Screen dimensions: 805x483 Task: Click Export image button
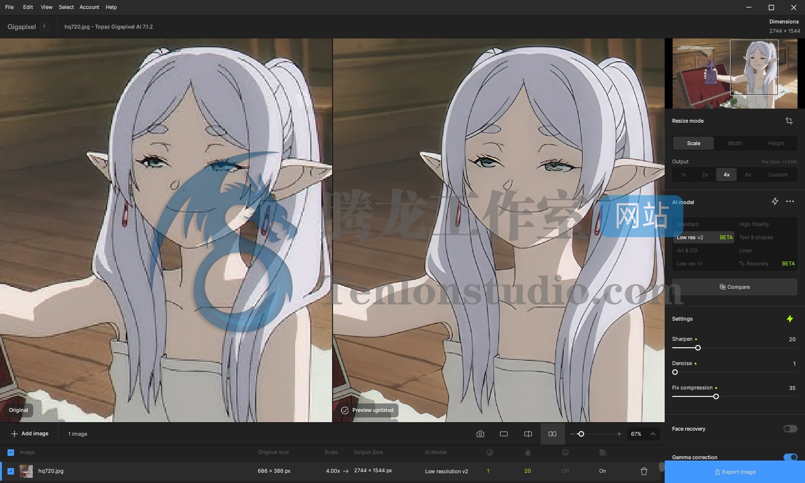735,472
